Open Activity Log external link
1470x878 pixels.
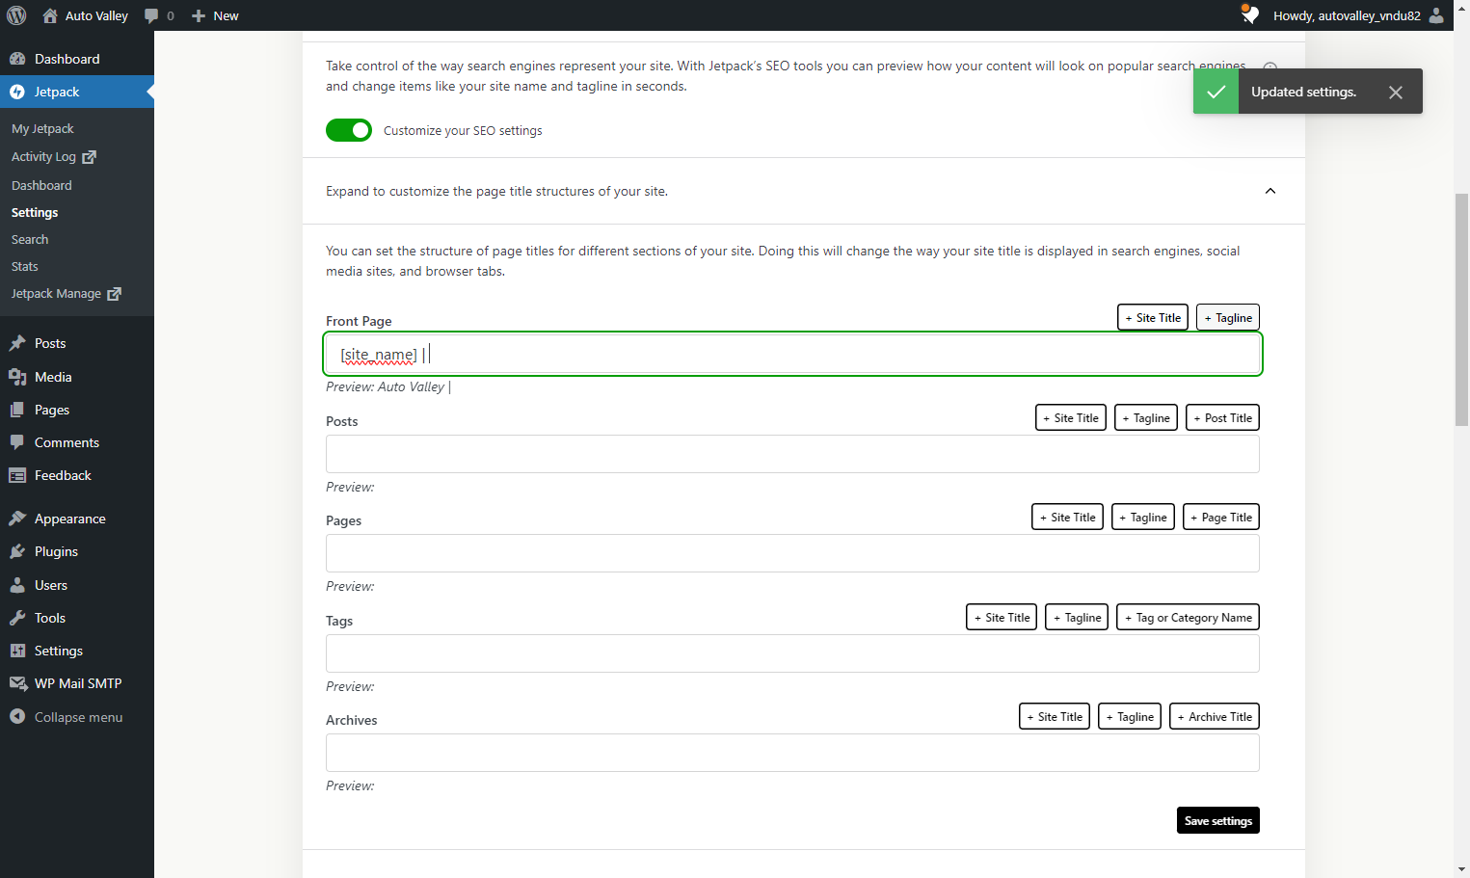[54, 156]
